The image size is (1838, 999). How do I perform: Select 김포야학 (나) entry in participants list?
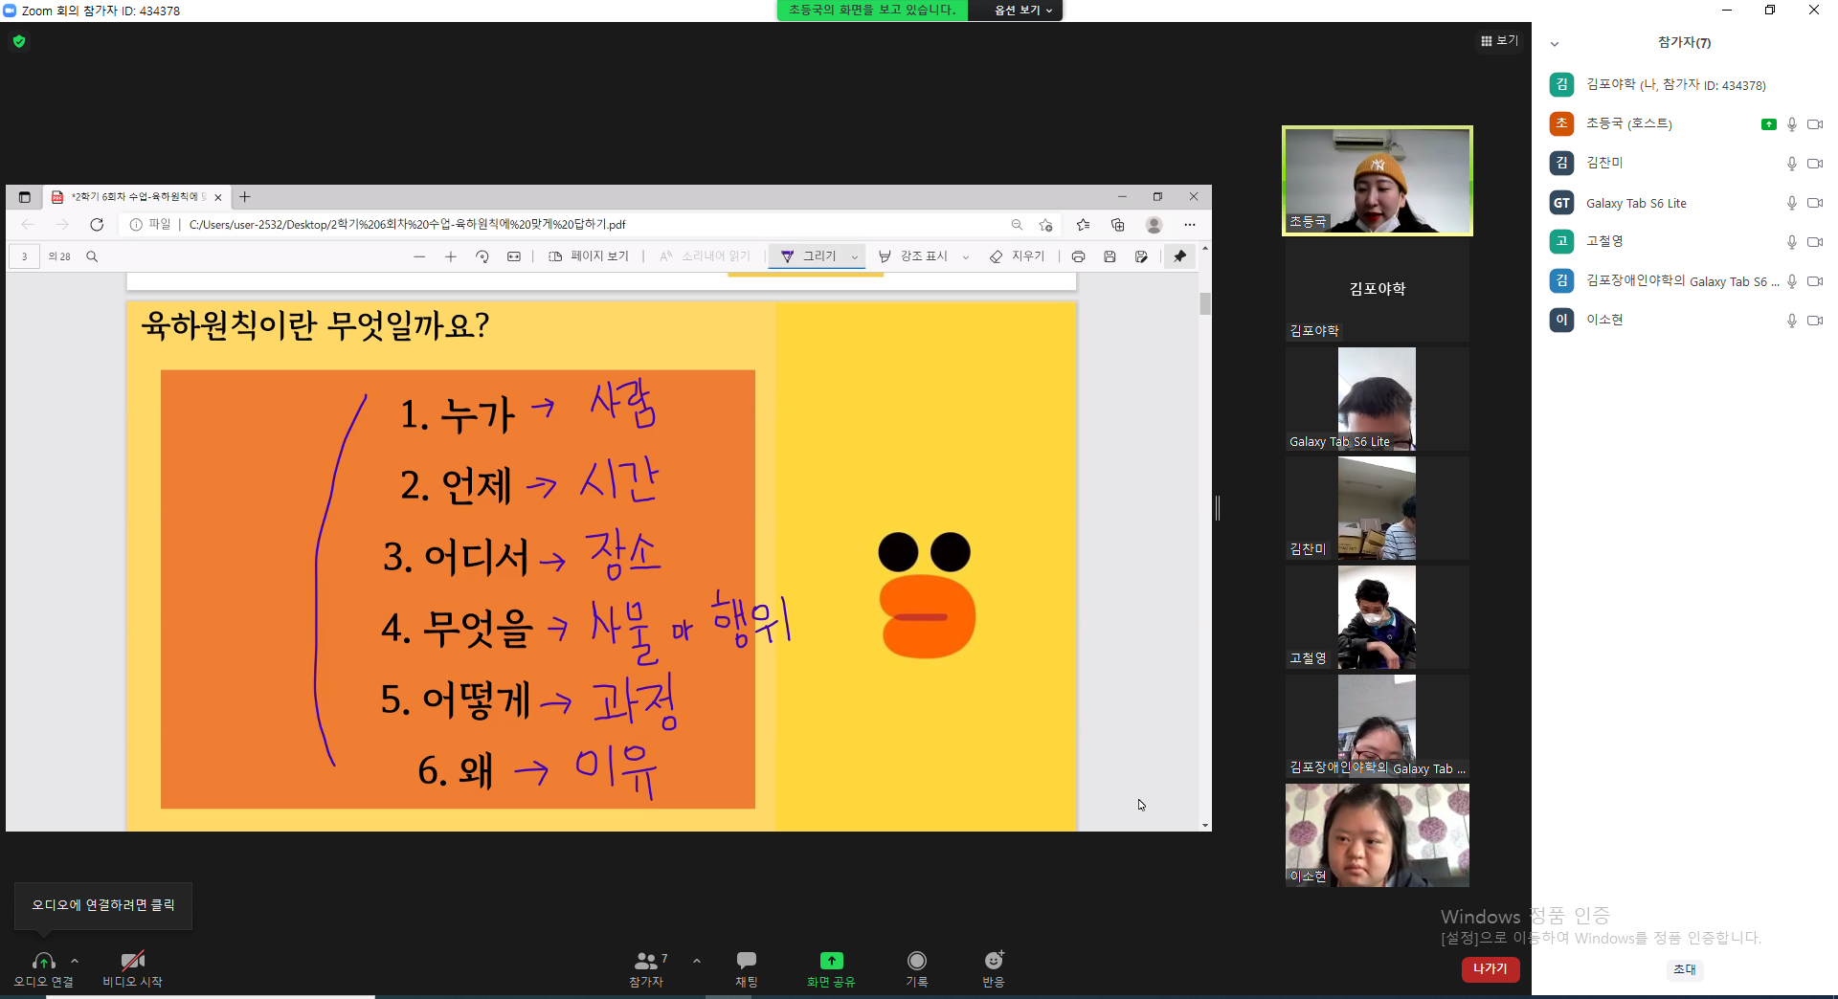[1685, 84]
